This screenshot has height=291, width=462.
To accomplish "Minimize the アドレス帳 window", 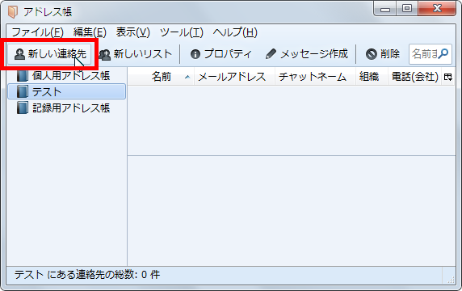I will click(x=385, y=9).
